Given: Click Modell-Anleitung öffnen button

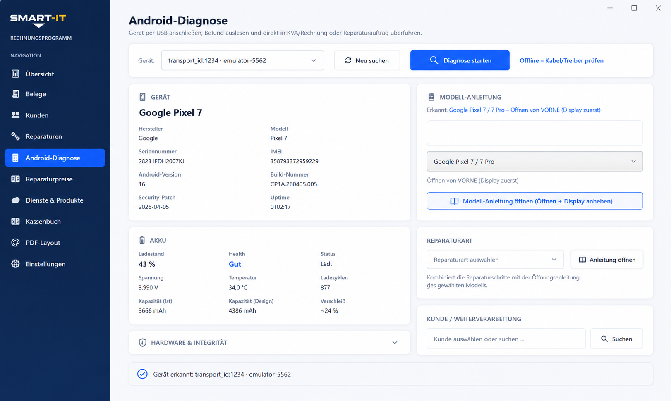Looking at the screenshot, I should coord(534,201).
